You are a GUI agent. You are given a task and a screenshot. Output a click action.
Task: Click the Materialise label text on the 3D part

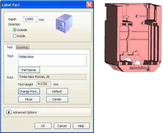[x=138, y=68]
